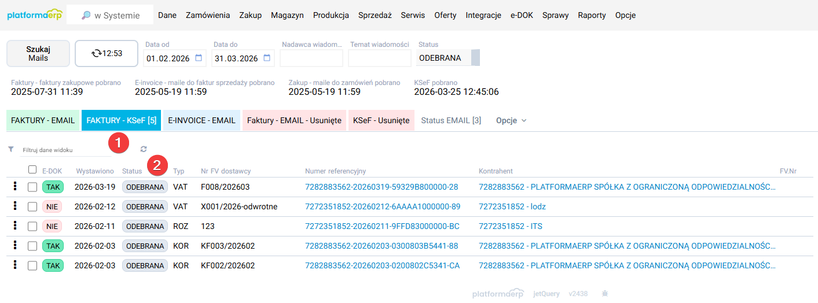Viewport: 818px width, 303px height.
Task: Open the row menu dots for KF002/202602
Action: [x=14, y=265]
